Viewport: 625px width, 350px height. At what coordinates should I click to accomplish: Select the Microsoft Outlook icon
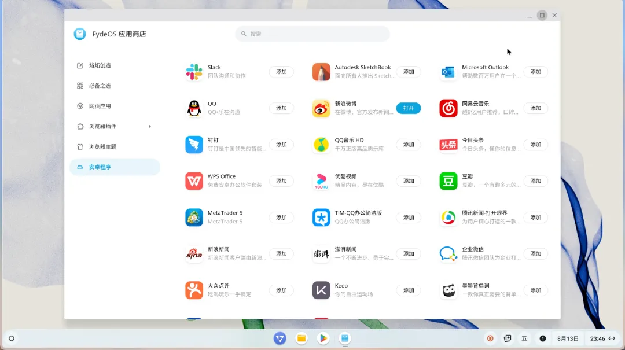(x=448, y=72)
